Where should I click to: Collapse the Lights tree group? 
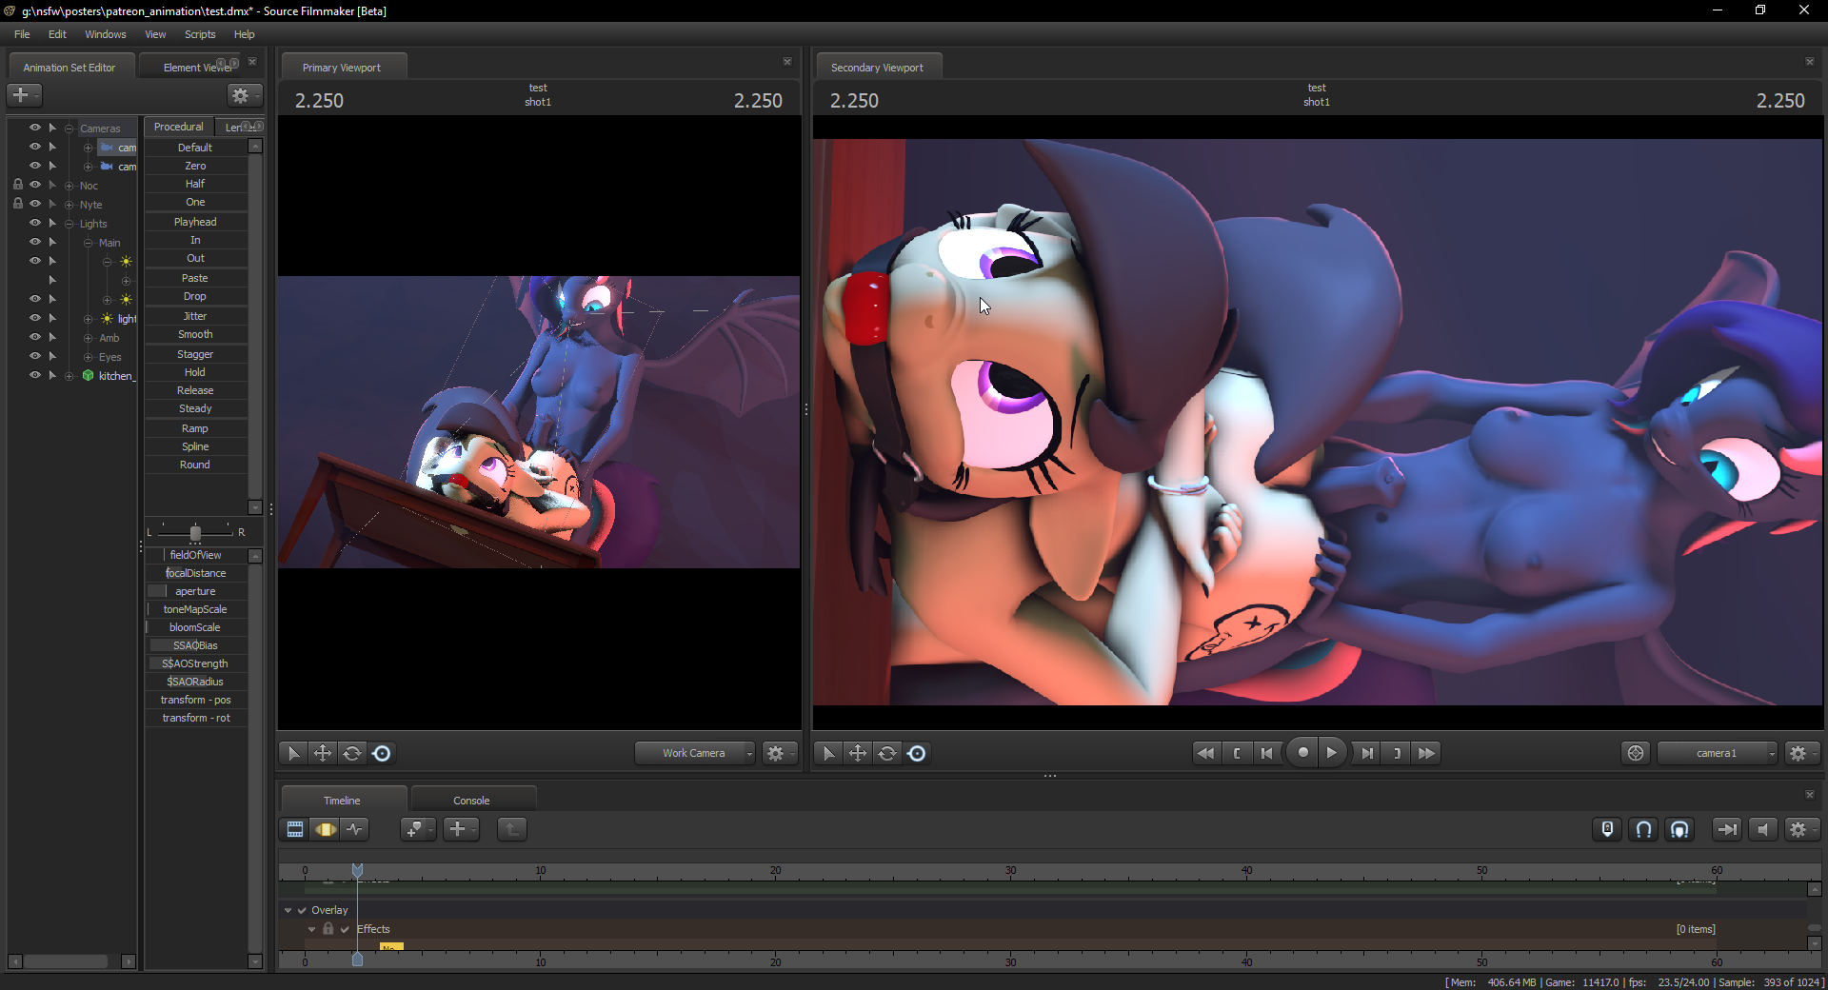[x=70, y=224]
